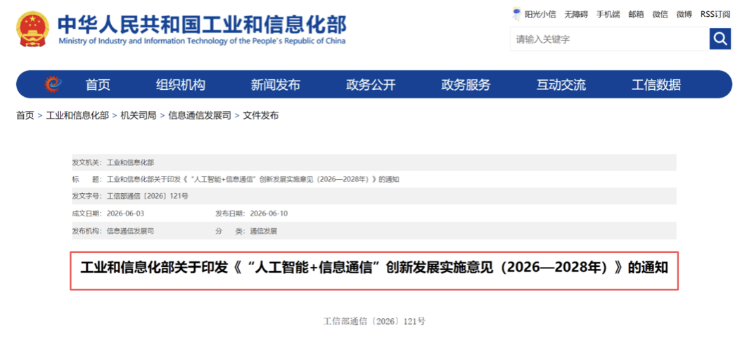Go to 信息通信发展司 in the breadcrumb
The height and width of the screenshot is (347, 747).
pyautogui.click(x=200, y=116)
